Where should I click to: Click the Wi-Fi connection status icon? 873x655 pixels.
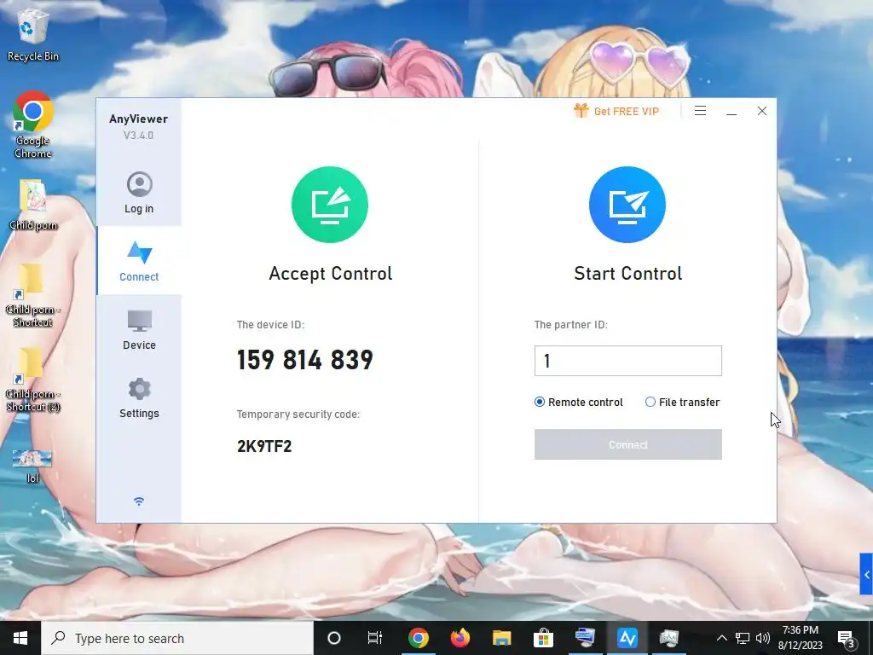[x=139, y=501]
